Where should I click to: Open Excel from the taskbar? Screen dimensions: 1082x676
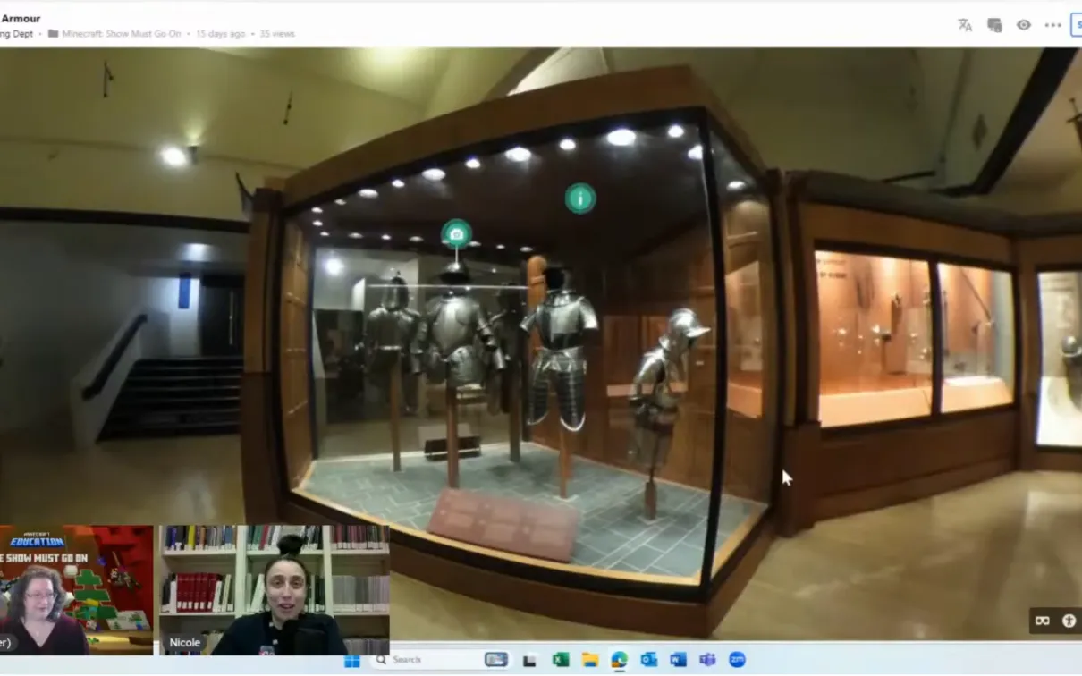[x=559, y=660]
